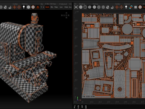Select flat shading sphere in UV view

81,7
